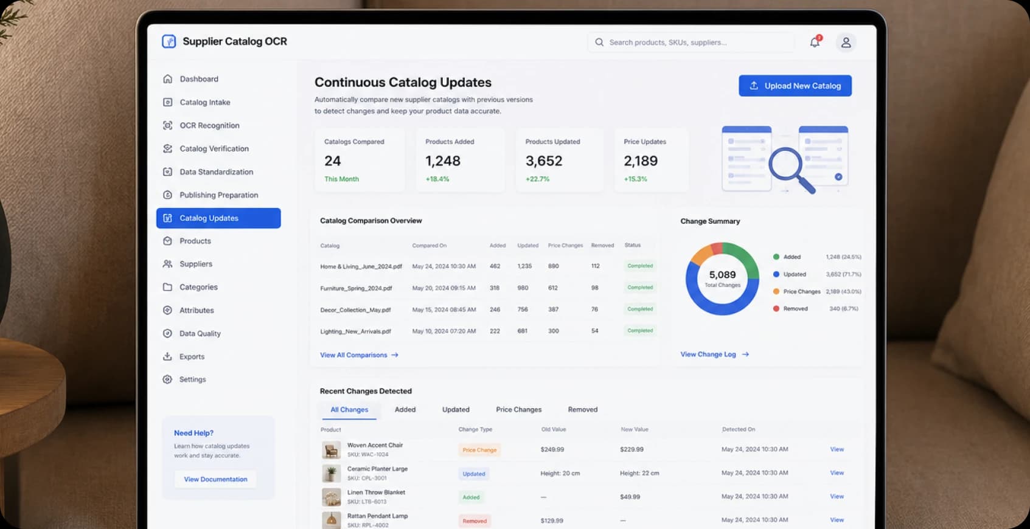
Task: Switch to the All Changes tab
Action: click(x=349, y=410)
